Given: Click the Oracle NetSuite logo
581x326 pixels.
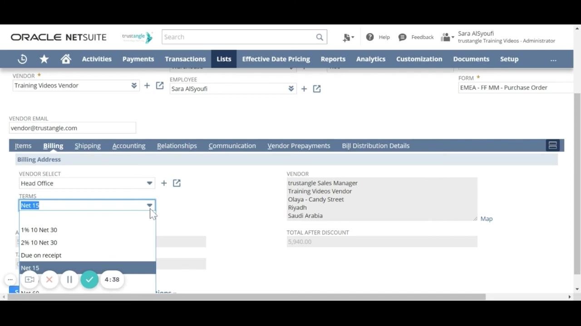Looking at the screenshot, I should pyautogui.click(x=59, y=37).
